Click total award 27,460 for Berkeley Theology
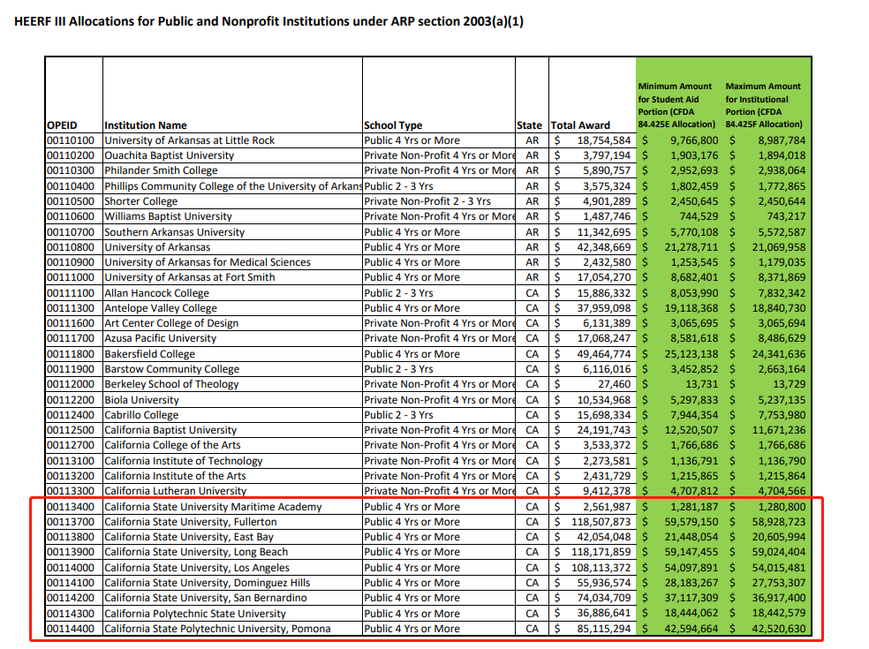Viewport: 869px width, 649px height. coord(615,384)
